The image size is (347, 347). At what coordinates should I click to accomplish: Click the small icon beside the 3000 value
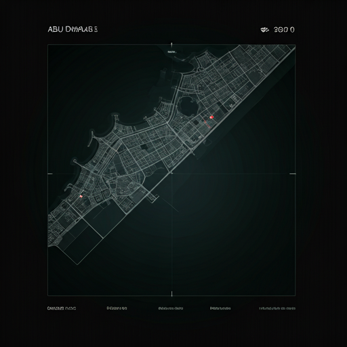(264, 30)
